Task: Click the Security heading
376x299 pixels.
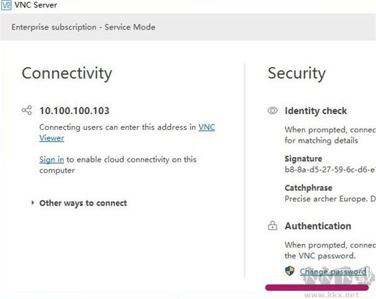Action: (x=296, y=73)
